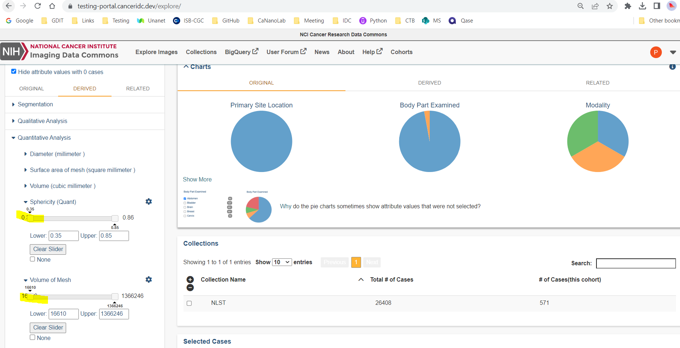Open Sphericity (Quant) settings gear
680x348 pixels.
tap(149, 201)
